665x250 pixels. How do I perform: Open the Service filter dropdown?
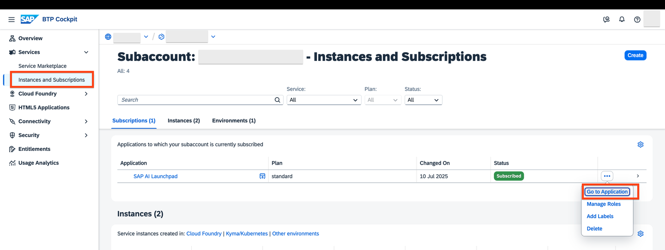point(324,100)
